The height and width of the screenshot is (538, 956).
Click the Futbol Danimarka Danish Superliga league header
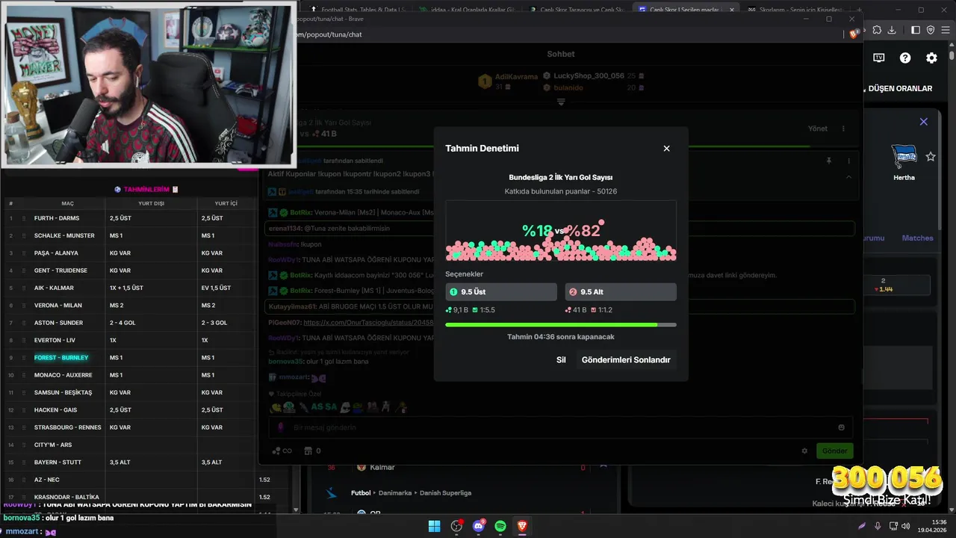pyautogui.click(x=411, y=493)
